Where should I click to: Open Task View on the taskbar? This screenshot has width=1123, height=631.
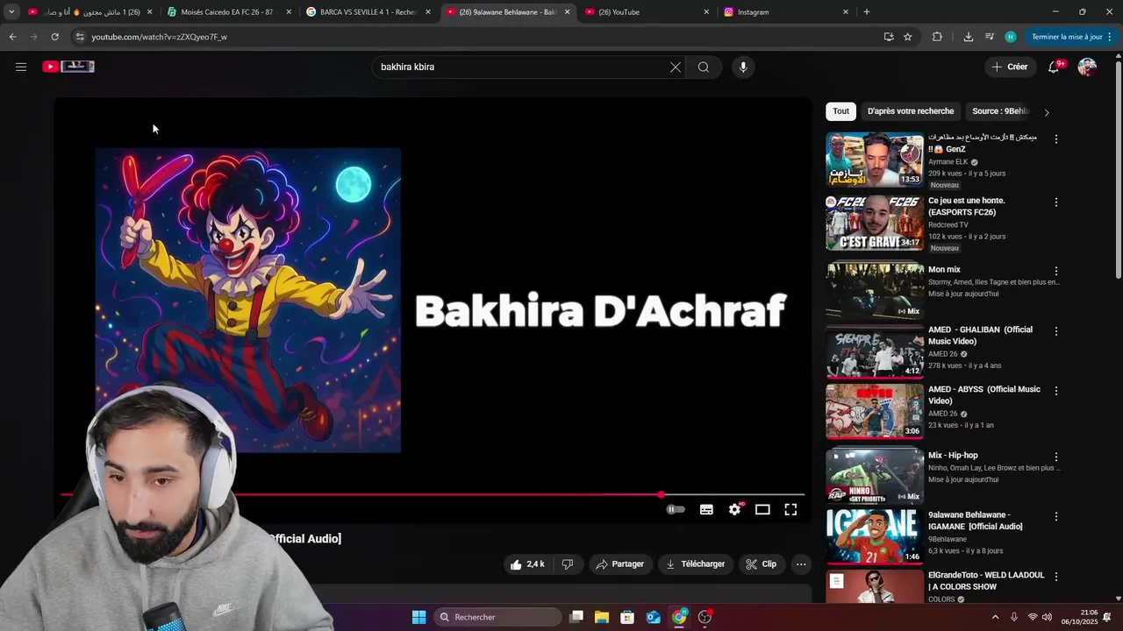(x=576, y=617)
